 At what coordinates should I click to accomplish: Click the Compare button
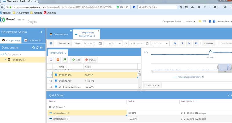[x=209, y=44]
